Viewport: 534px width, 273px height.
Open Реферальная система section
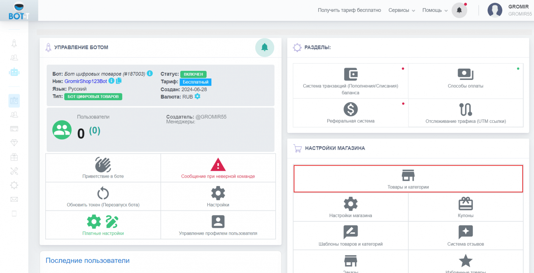pyautogui.click(x=350, y=113)
